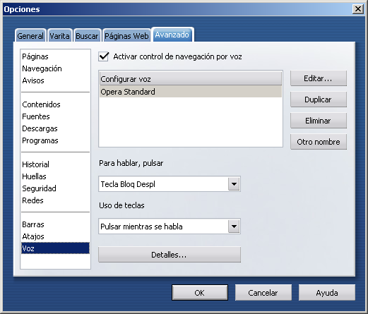Click the Tecla Bloq Despl combo box
This screenshot has width=368, height=314.
(x=170, y=184)
